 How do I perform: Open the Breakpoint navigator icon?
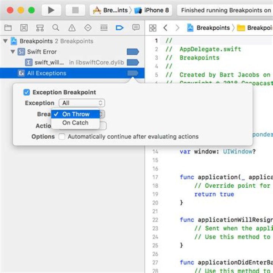[119, 28]
